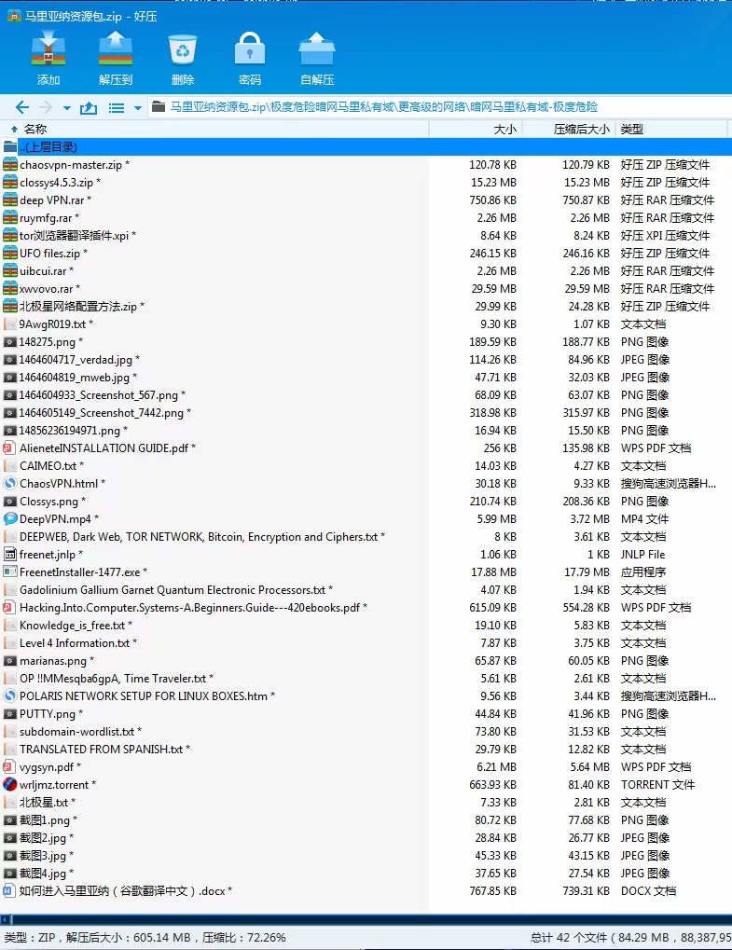Click the 自解压 (Self-extract) icon

317,49
